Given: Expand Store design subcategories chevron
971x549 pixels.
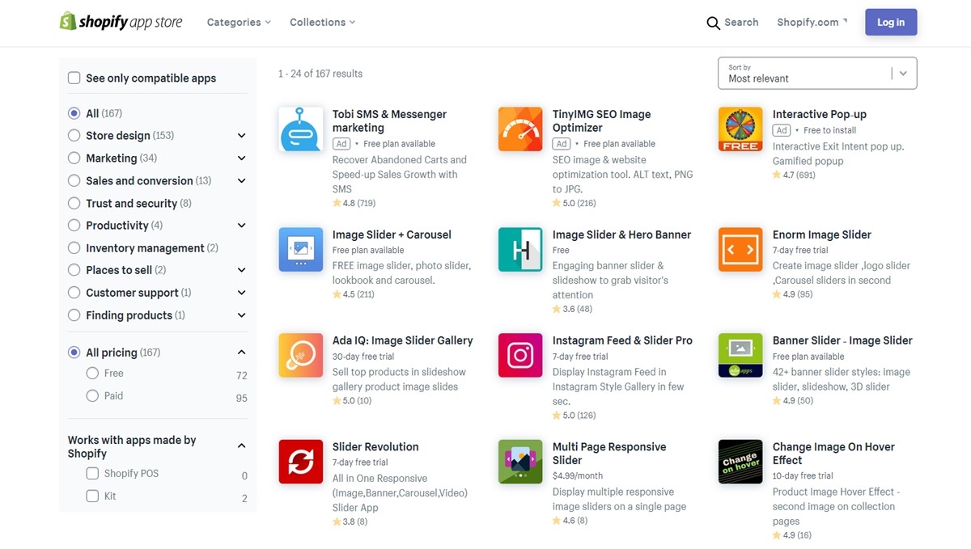Looking at the screenshot, I should 241,136.
